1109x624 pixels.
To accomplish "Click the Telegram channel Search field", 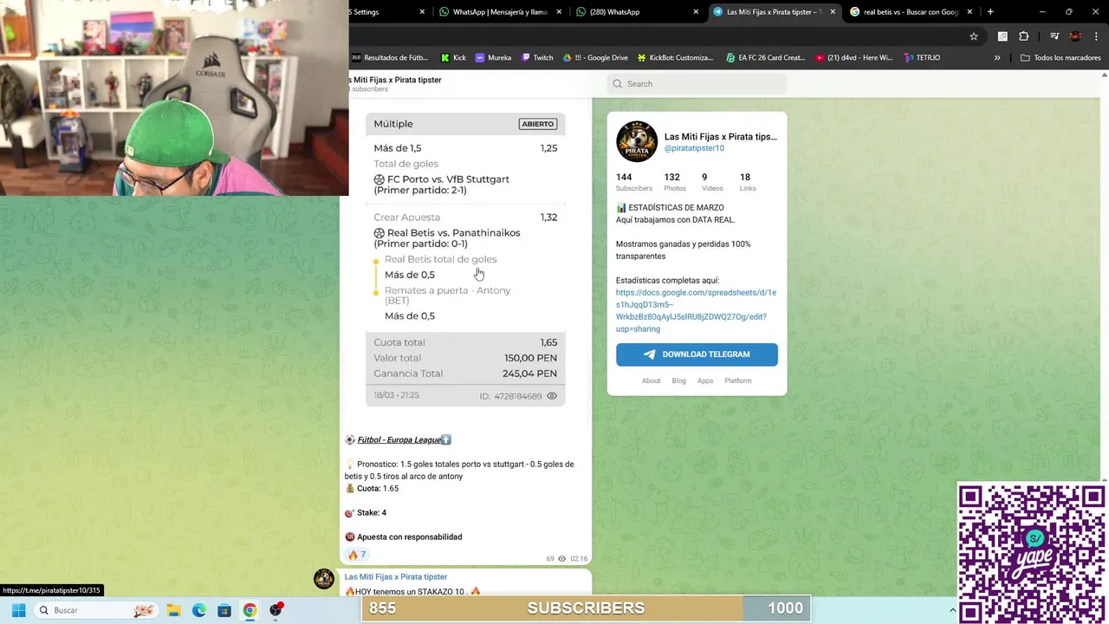I will tap(697, 84).
